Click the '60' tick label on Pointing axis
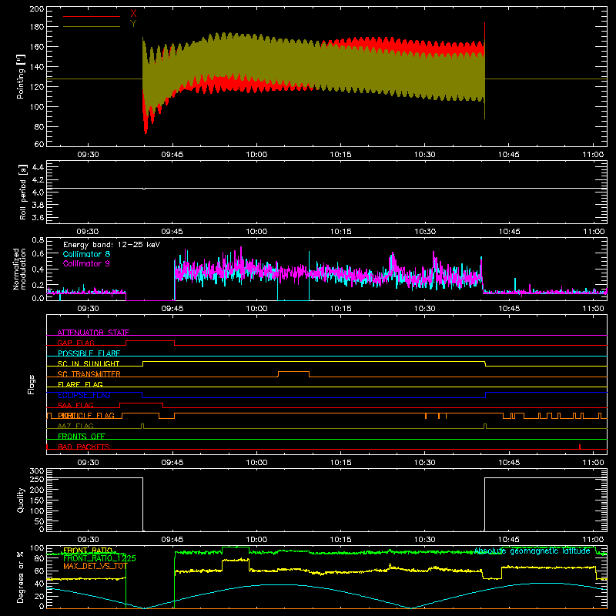The image size is (616, 616). 39,144
